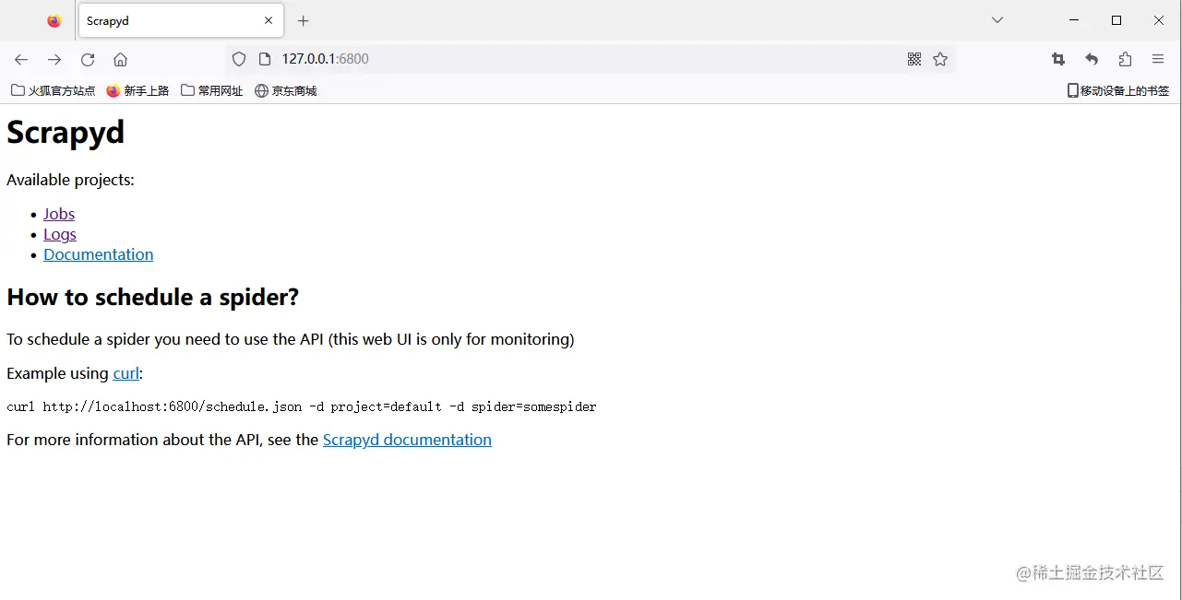Click the Firefox view icon in tab strip
Viewport: 1182px width, 600px height.
tap(54, 20)
